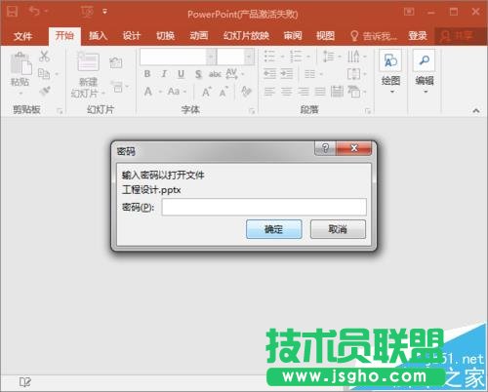The height and width of the screenshot is (392, 488).
Task: Collapse the ribbon with the chevron
Action: pyautogui.click(x=475, y=110)
